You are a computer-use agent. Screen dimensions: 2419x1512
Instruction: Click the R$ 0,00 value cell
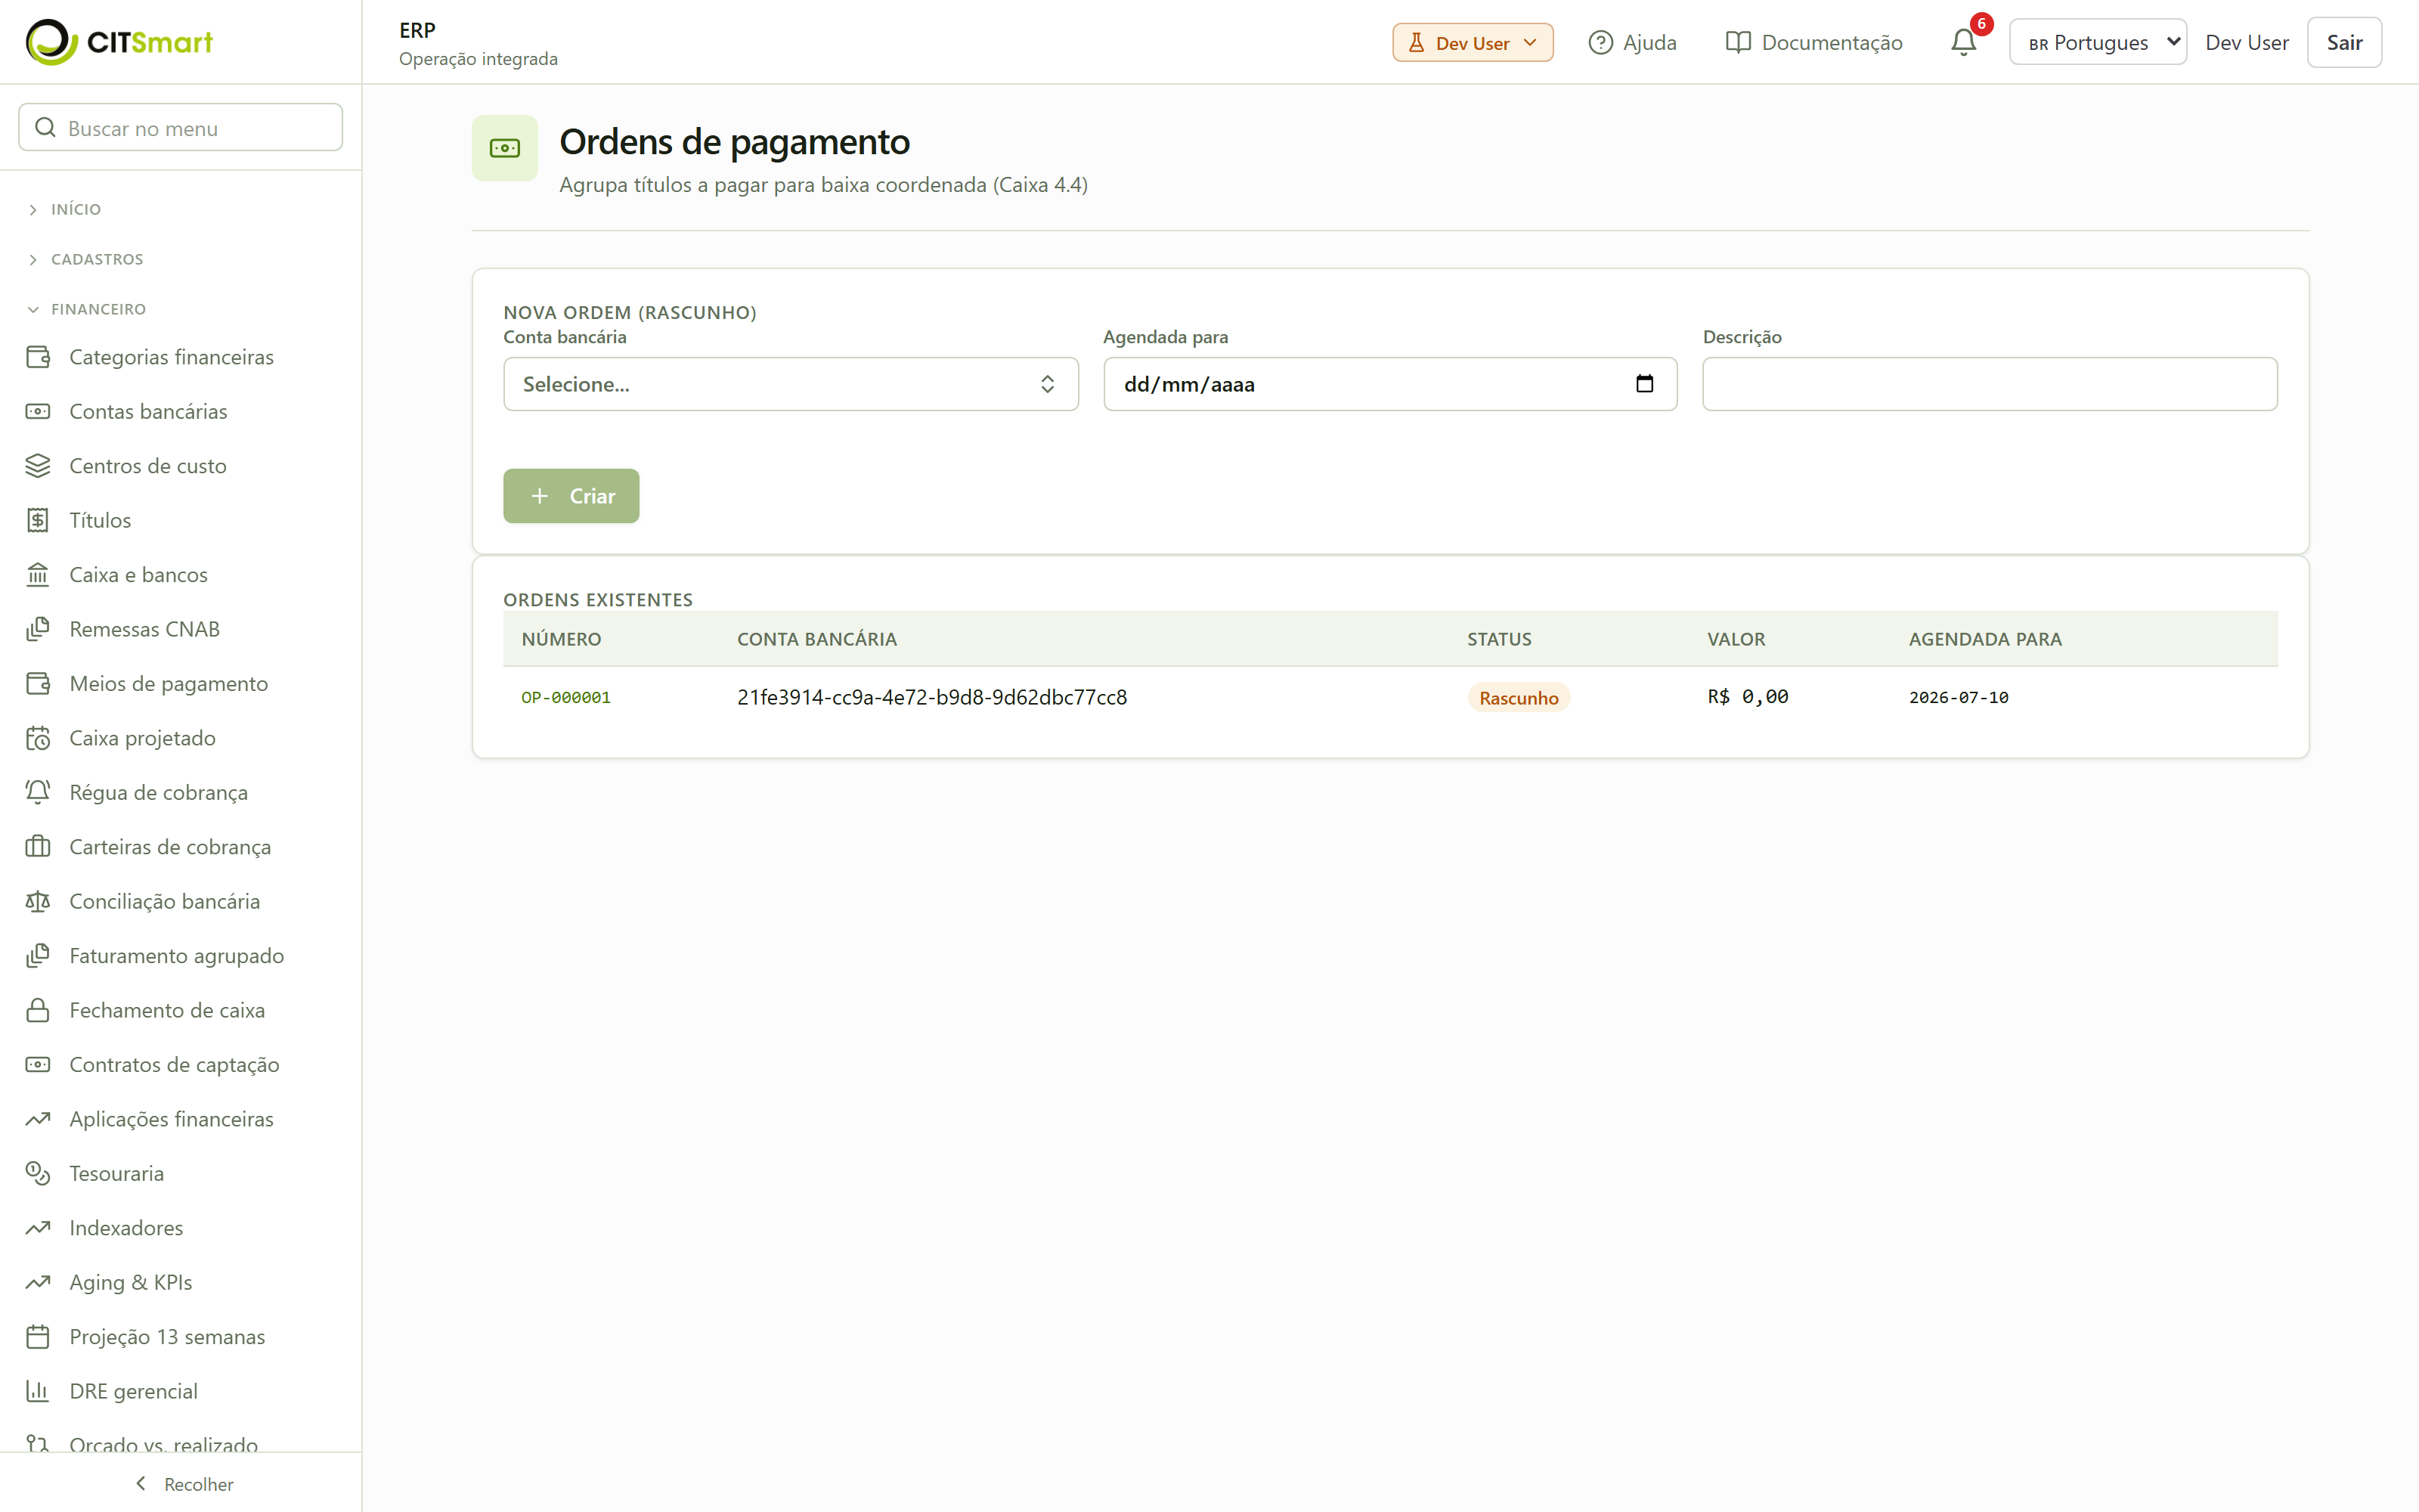coord(1747,697)
